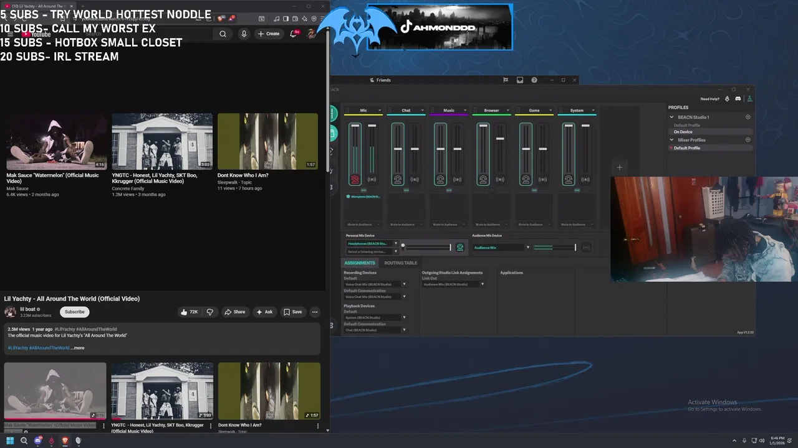Open the Mic channel dropdown
This screenshot has height=448, width=798.
coord(380,110)
